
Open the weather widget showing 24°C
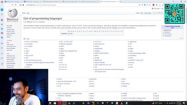157,103
